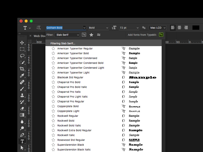The height and width of the screenshot is (152, 203).
Task: Open the text color swatch
Action: (196, 28)
